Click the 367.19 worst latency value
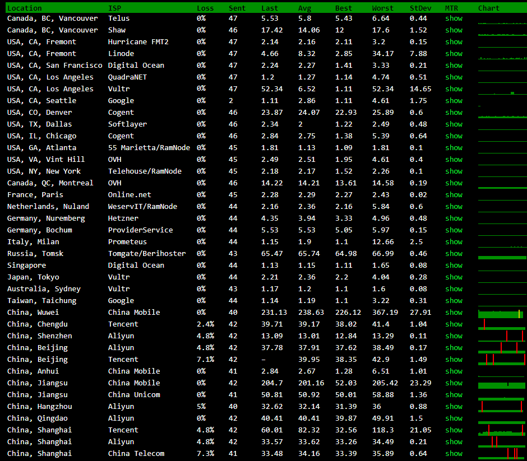The width and height of the screenshot is (527, 461). (385, 312)
